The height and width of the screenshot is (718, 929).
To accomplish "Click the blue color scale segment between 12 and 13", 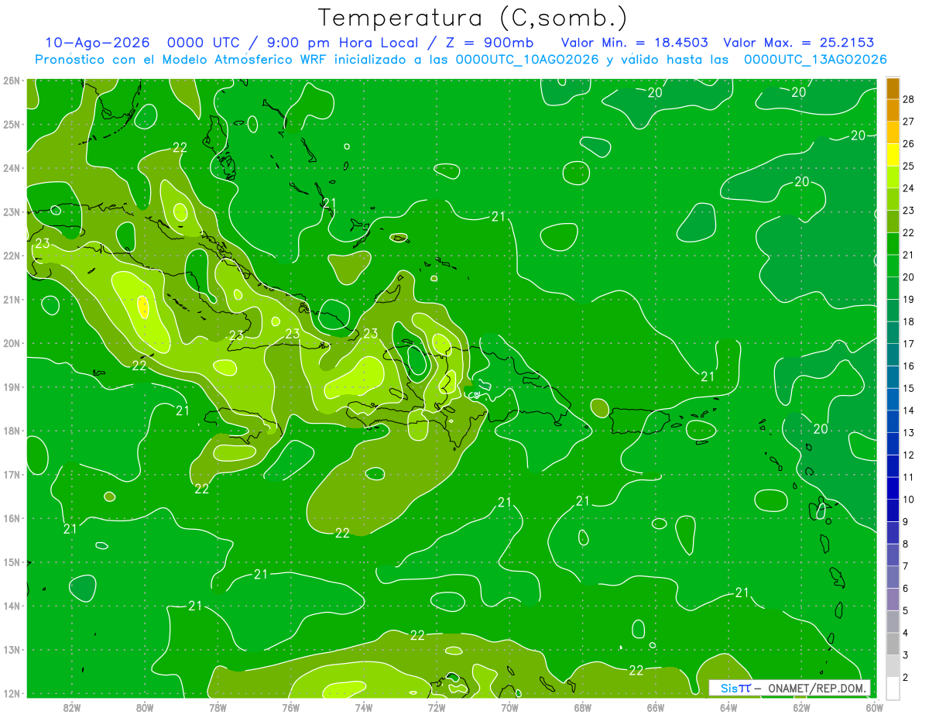I will (x=893, y=444).
